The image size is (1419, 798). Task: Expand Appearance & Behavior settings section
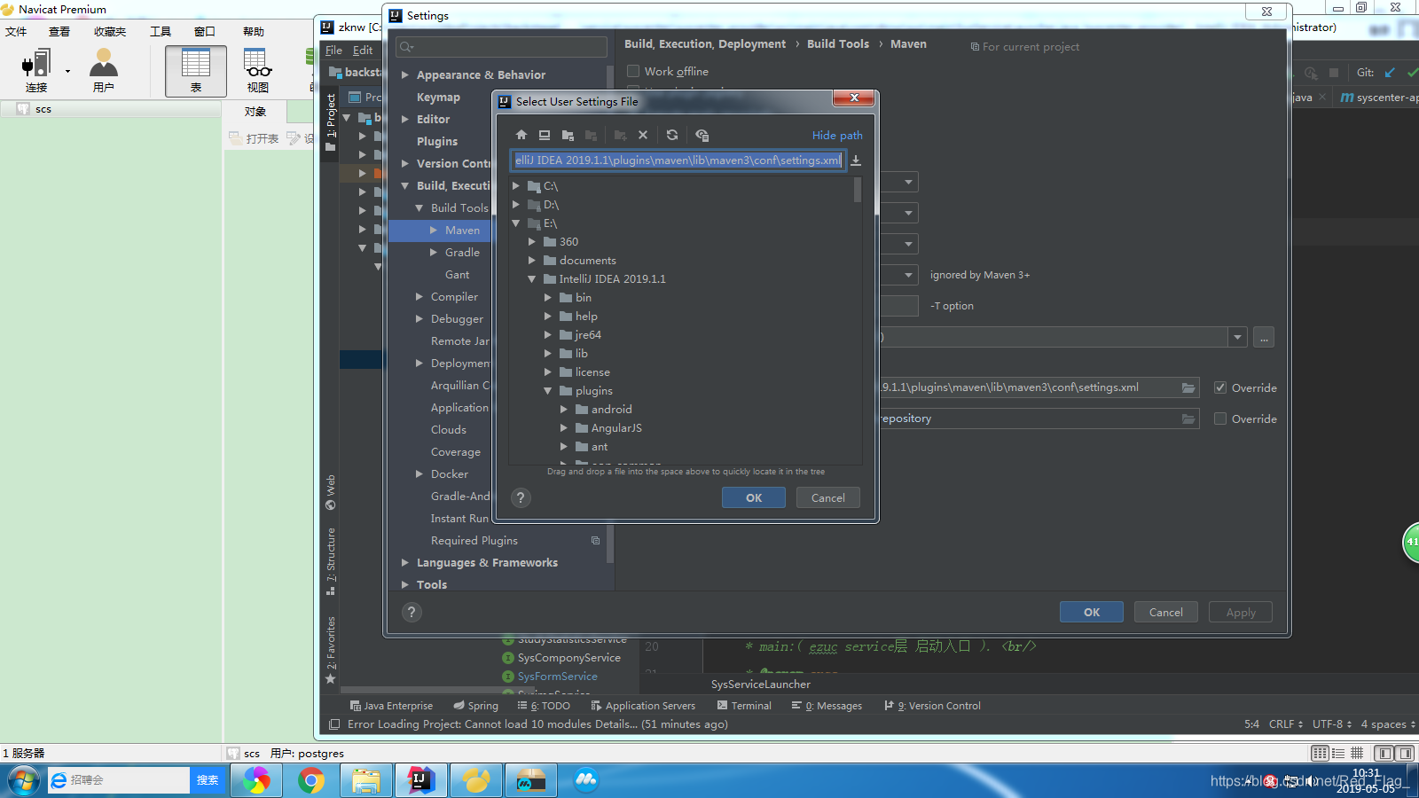[x=404, y=75]
